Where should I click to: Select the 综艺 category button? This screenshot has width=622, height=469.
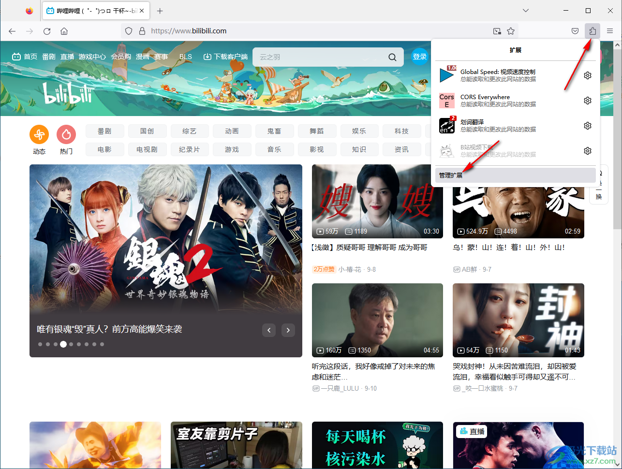[190, 131]
